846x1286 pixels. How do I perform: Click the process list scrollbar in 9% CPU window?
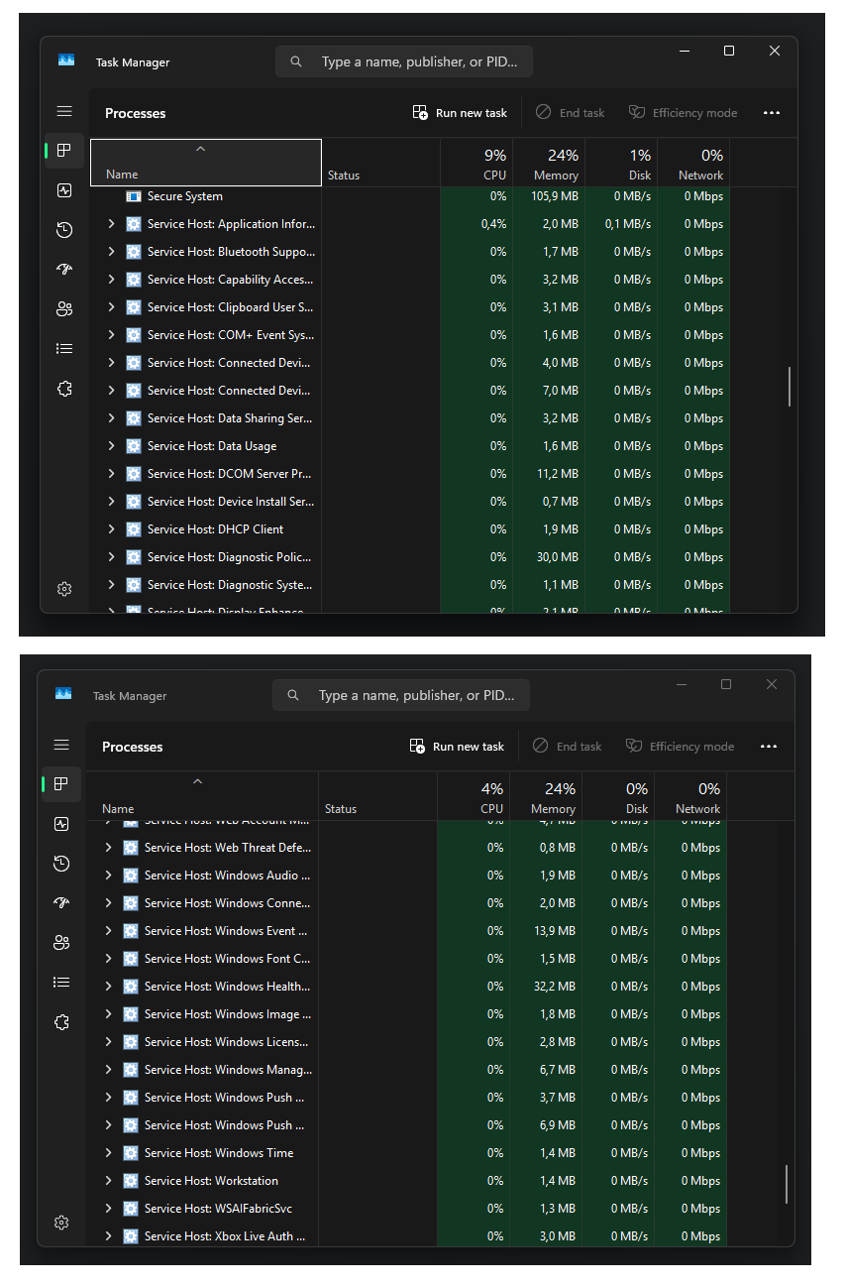tap(790, 387)
